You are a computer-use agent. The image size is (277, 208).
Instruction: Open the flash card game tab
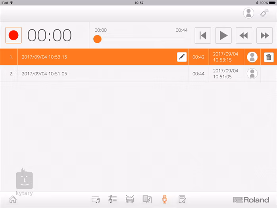point(147,200)
